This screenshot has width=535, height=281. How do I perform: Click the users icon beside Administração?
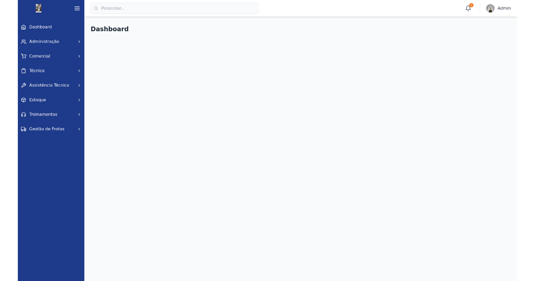(23, 41)
